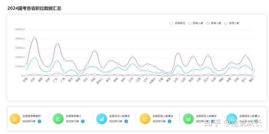Click the 广东 x-axis label
Viewport: 269px width, 134px height.
click(55, 80)
